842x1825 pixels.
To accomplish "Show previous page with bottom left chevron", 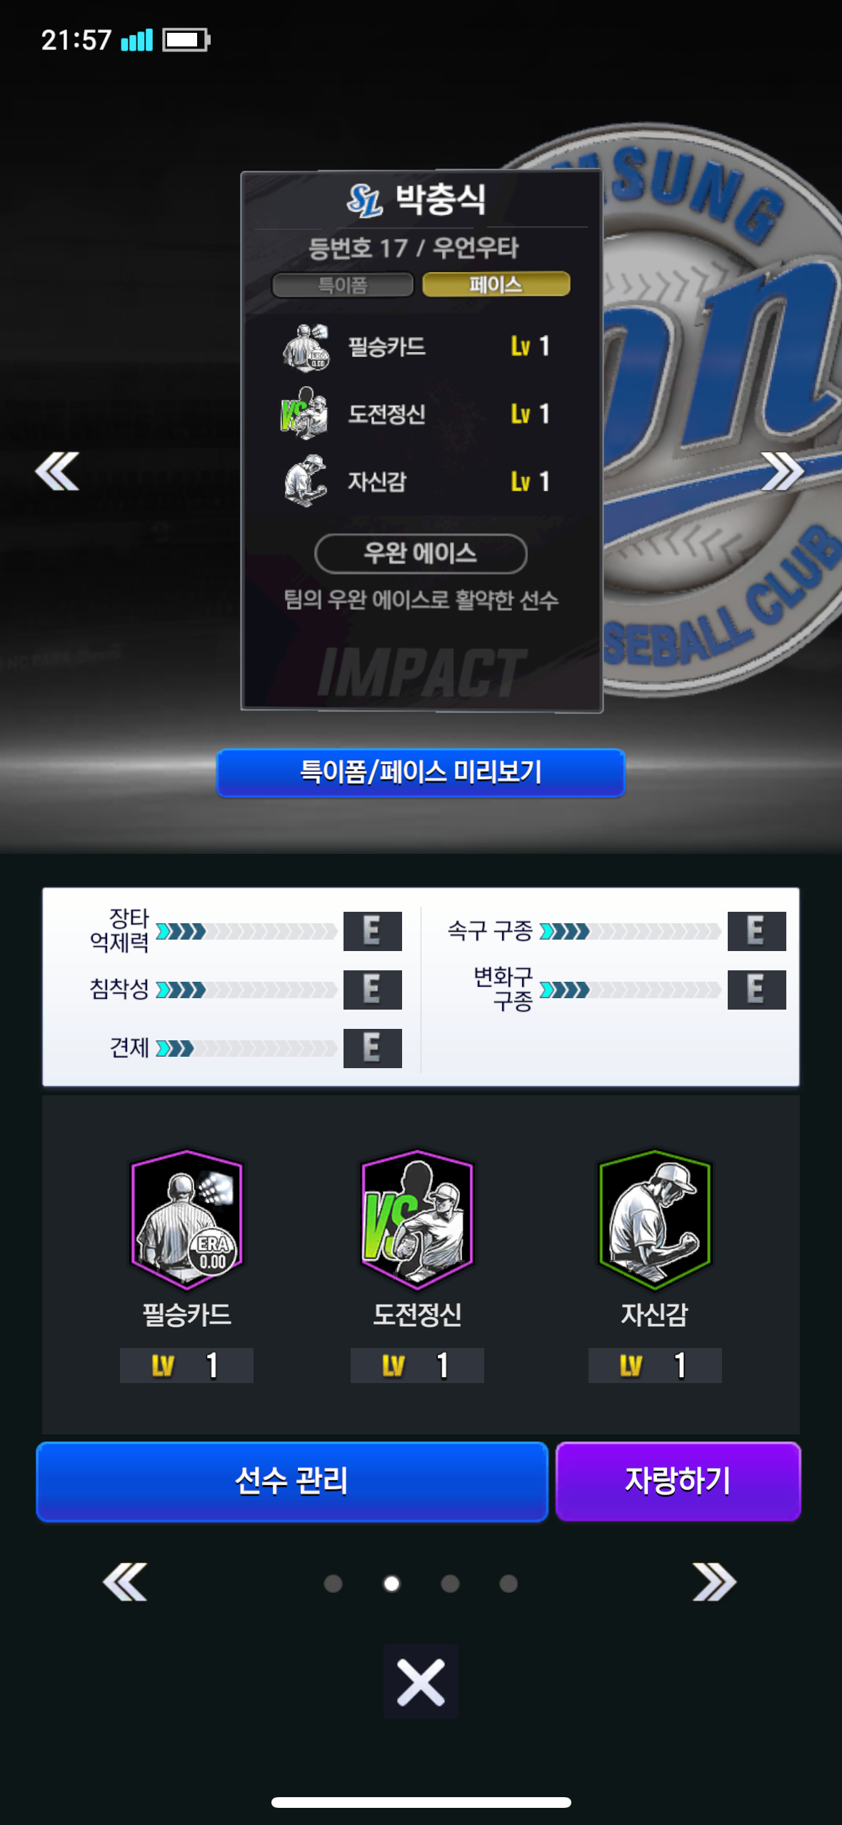I will click(x=125, y=1582).
